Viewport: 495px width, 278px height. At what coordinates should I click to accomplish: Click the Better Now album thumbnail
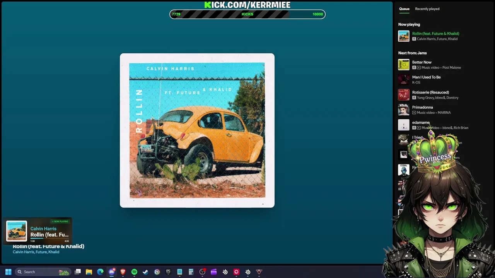tap(404, 64)
